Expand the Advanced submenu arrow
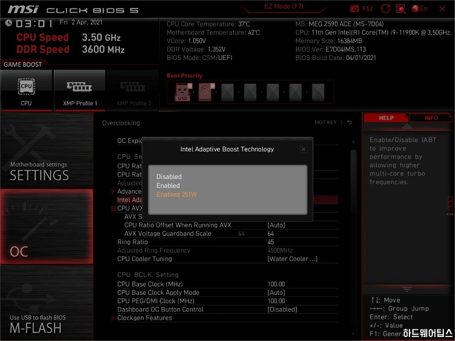 coord(113,191)
